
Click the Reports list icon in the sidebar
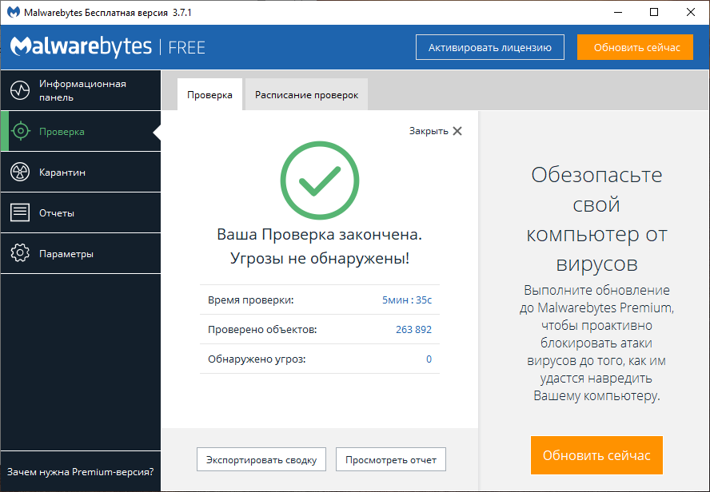pos(20,212)
